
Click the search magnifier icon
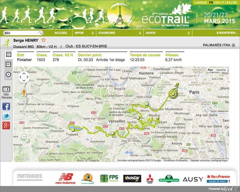click(40, 33)
